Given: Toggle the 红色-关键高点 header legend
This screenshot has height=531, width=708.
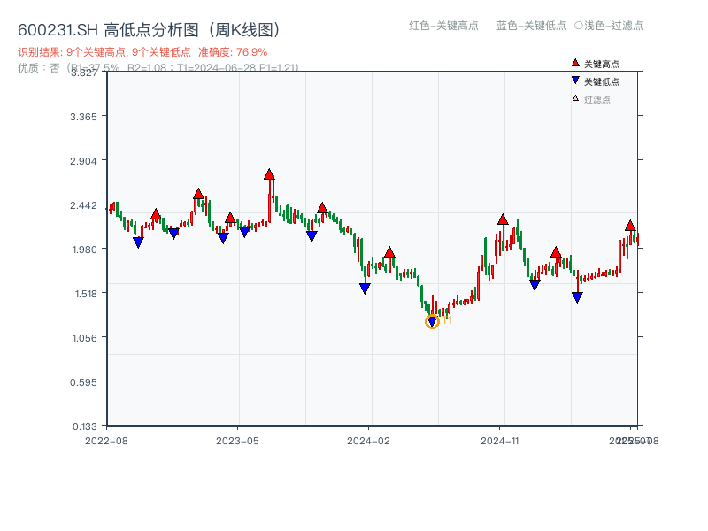Looking at the screenshot, I should click(443, 26).
